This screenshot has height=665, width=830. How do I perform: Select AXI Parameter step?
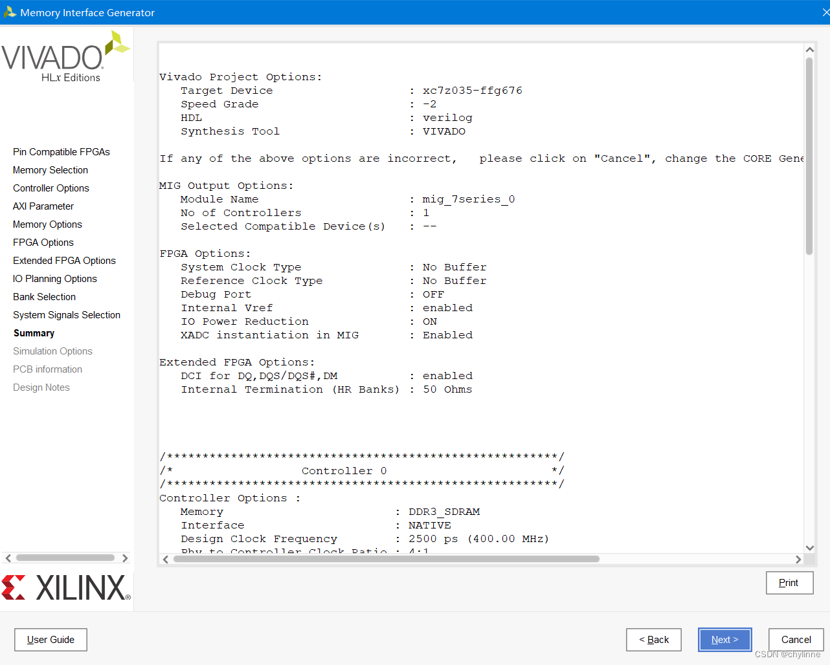43,206
